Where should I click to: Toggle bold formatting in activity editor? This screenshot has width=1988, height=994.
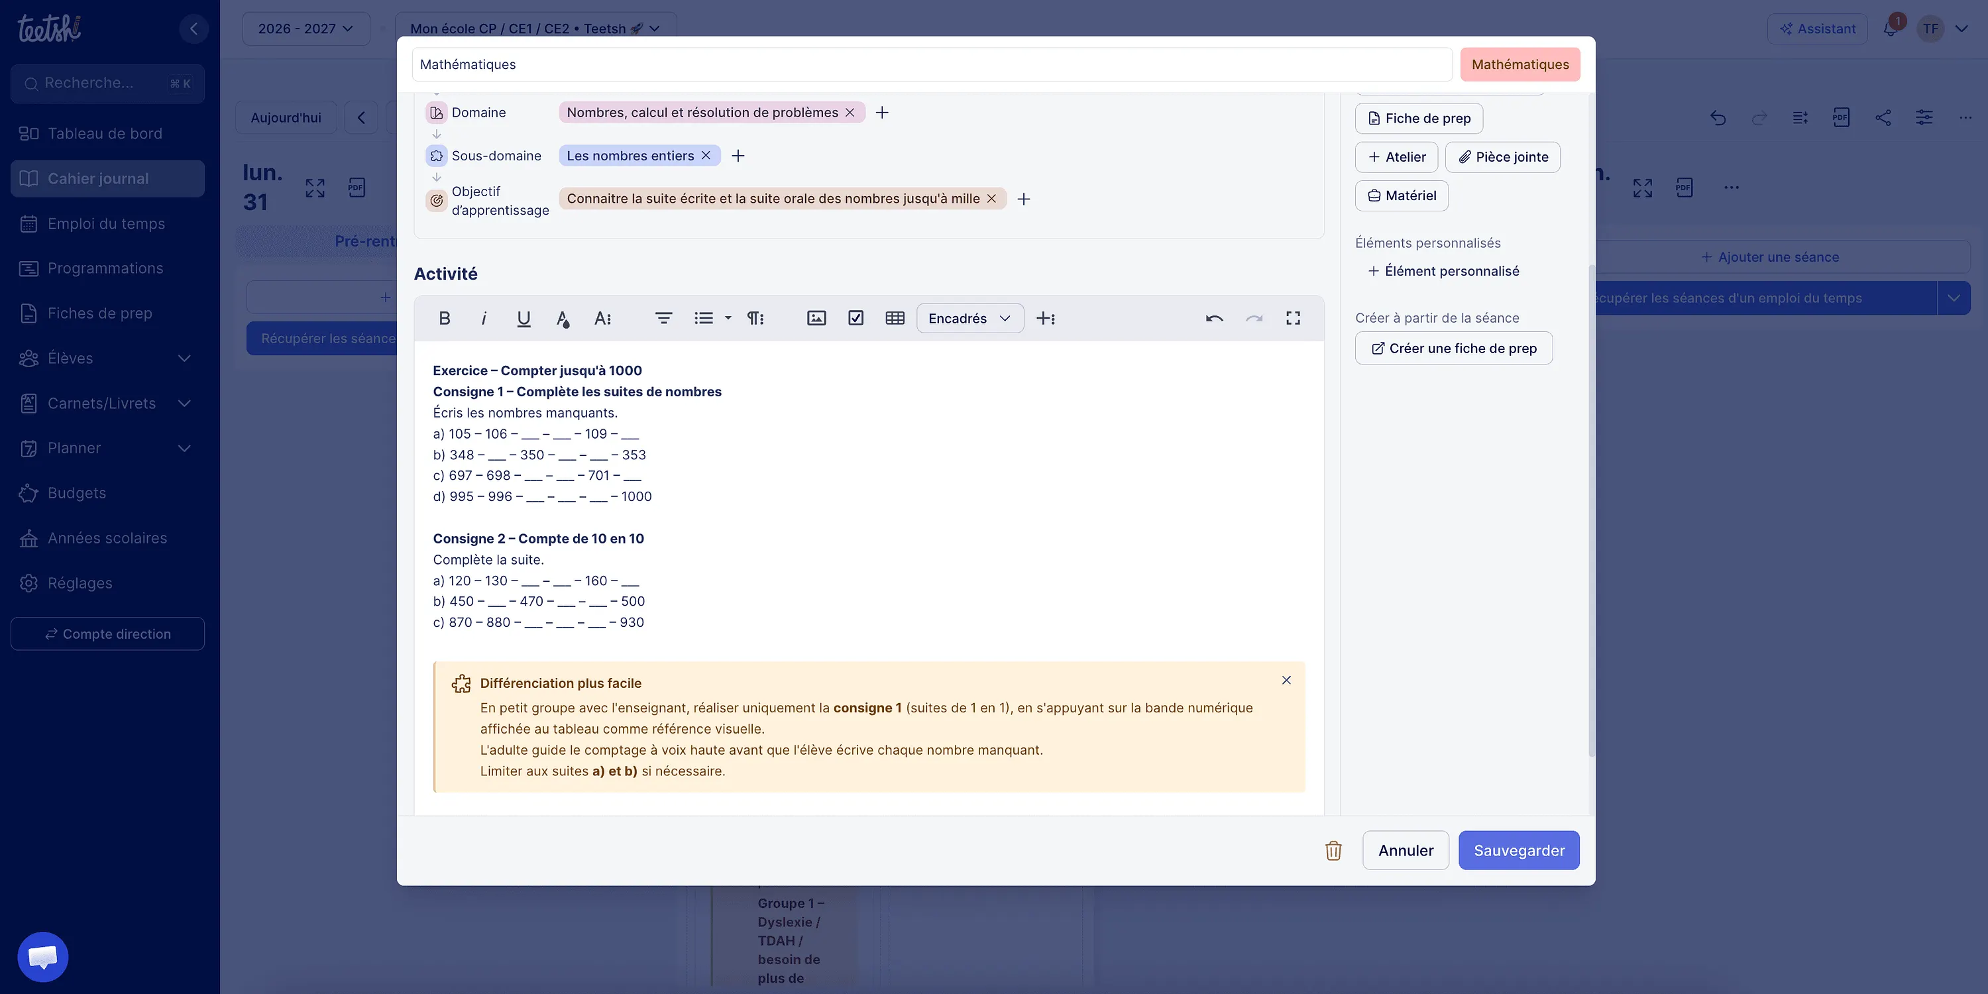[445, 318]
